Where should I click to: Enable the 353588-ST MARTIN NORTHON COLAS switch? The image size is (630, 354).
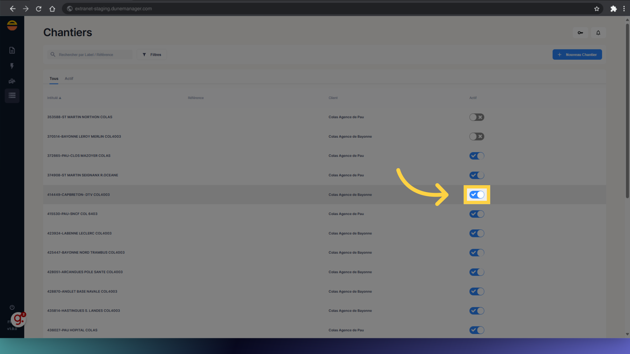476,117
